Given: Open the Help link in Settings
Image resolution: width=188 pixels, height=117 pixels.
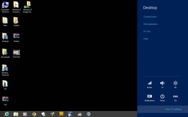Looking at the screenshot, I should click(146, 39).
